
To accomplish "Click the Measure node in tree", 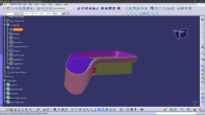I will pyautogui.click(x=10, y=77).
